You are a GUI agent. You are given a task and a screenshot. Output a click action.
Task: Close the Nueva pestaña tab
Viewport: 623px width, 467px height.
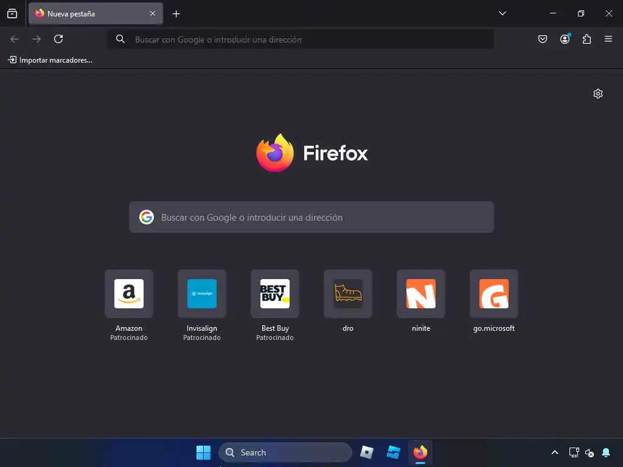[153, 13]
